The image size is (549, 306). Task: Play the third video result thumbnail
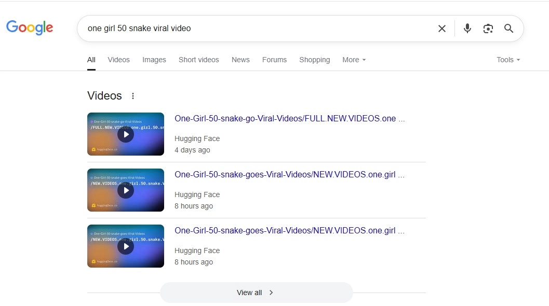tap(126, 246)
